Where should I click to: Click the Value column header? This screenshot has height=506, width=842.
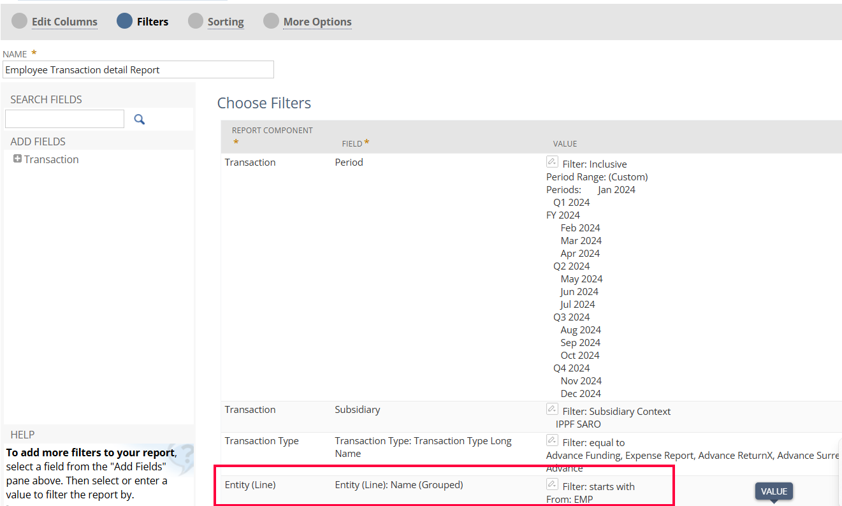click(565, 144)
